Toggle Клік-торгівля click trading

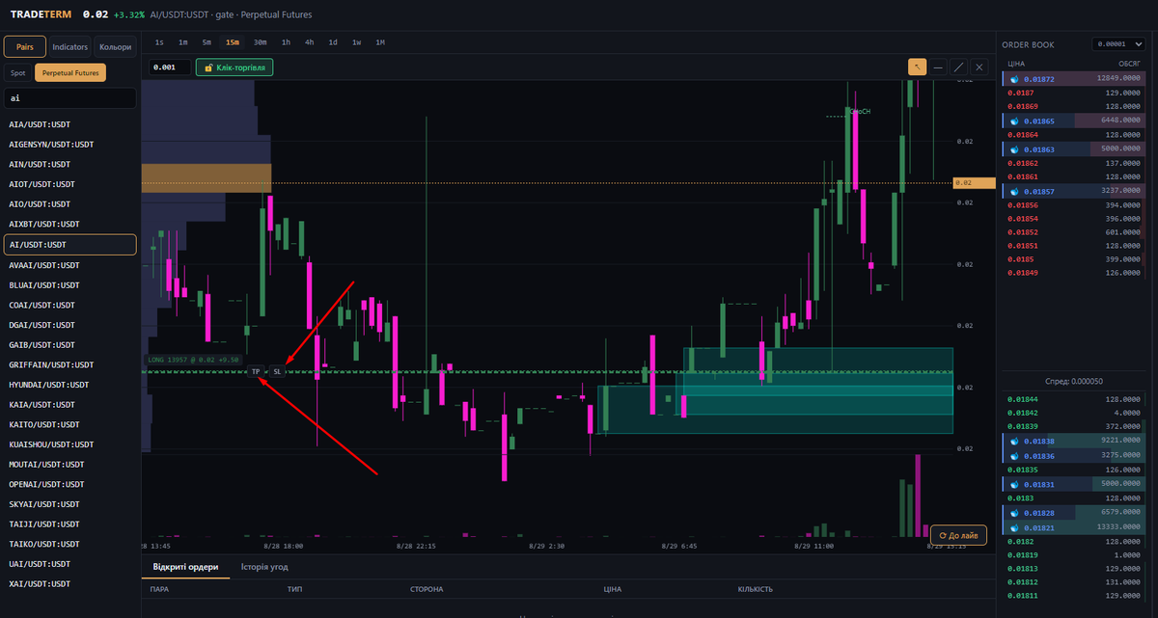tap(235, 67)
